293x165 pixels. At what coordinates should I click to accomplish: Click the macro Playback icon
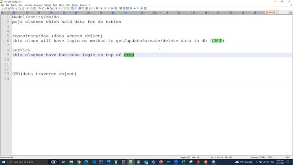tap(109, 8)
